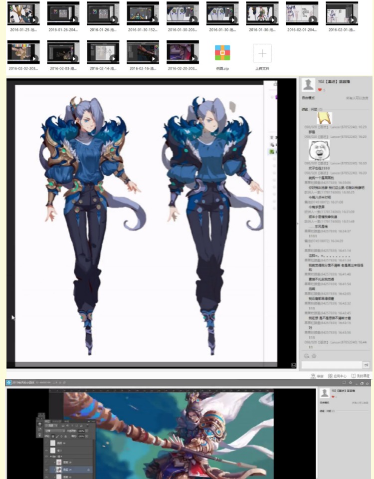Click the avatar in lower window's chat panel
Image resolution: width=374 pixels, height=479 pixels.
325,393
